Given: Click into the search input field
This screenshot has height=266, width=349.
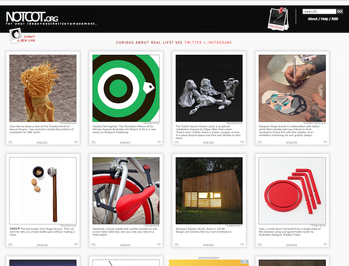Looking at the screenshot, I should click(319, 11).
